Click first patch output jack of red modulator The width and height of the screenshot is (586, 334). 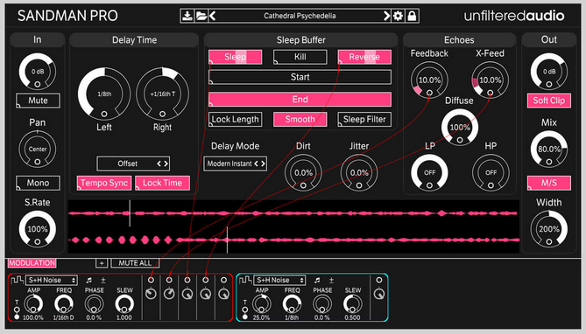pos(151,280)
